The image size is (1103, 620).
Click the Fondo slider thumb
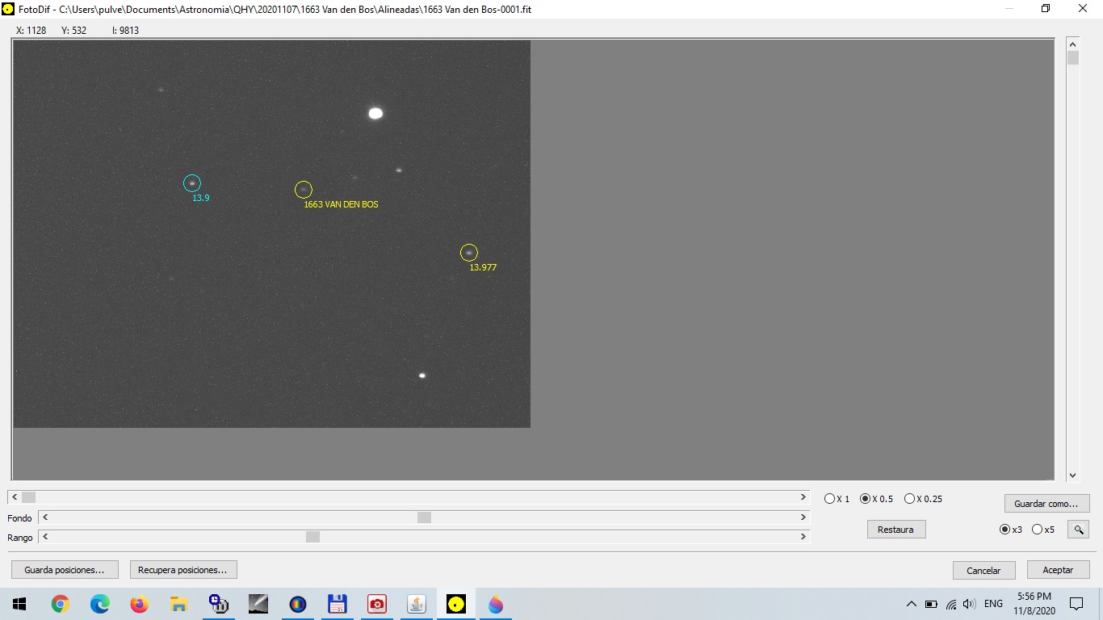pyautogui.click(x=424, y=517)
